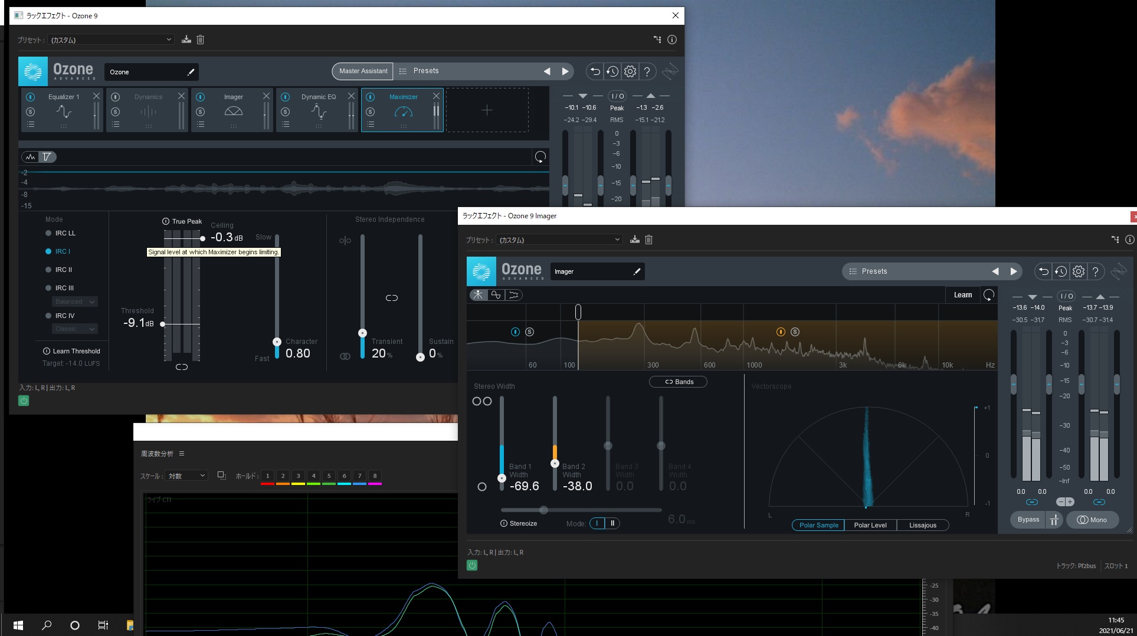Viewport: 1137px width, 636px height.
Task: Click the Transient slider handle
Action: [362, 333]
